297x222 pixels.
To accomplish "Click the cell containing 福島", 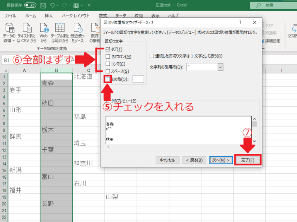I will (89, 117).
